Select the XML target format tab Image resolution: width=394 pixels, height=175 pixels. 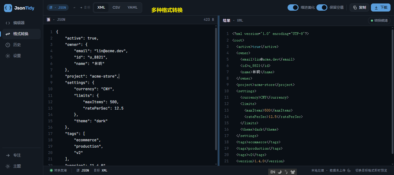(101, 7)
